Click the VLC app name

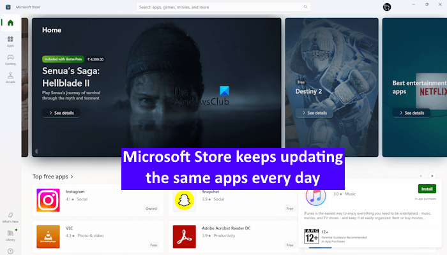click(69, 228)
